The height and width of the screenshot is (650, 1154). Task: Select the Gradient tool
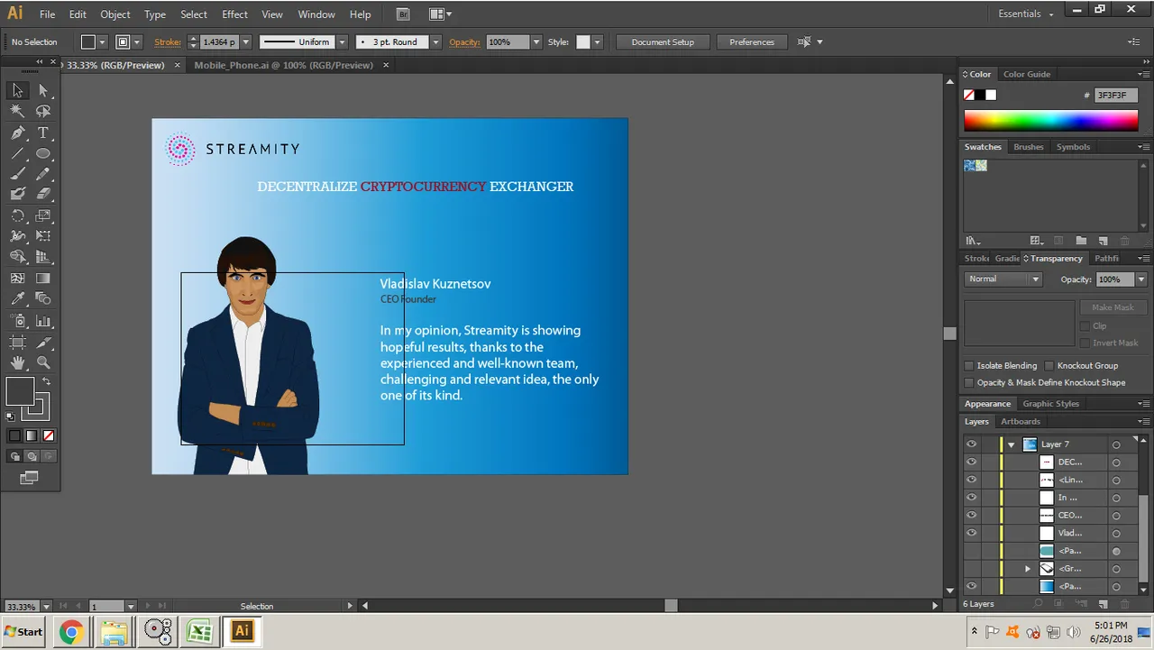click(42, 279)
